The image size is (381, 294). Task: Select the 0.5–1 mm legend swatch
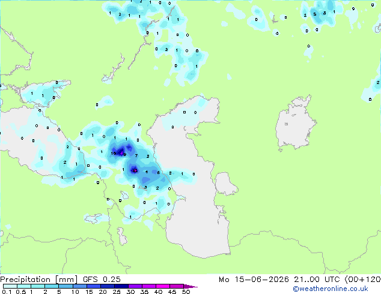coord(24,286)
